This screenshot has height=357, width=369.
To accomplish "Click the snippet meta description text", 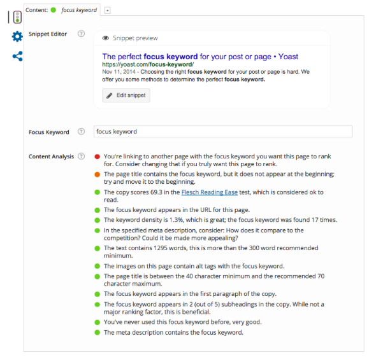I will point(206,76).
